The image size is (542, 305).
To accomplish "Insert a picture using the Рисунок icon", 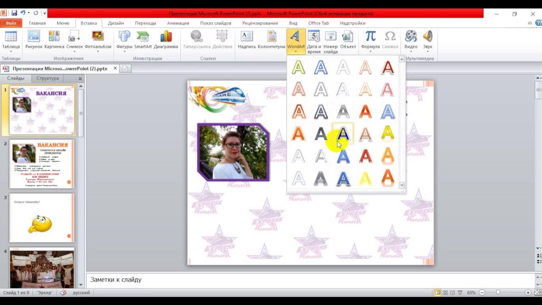I will point(34,40).
